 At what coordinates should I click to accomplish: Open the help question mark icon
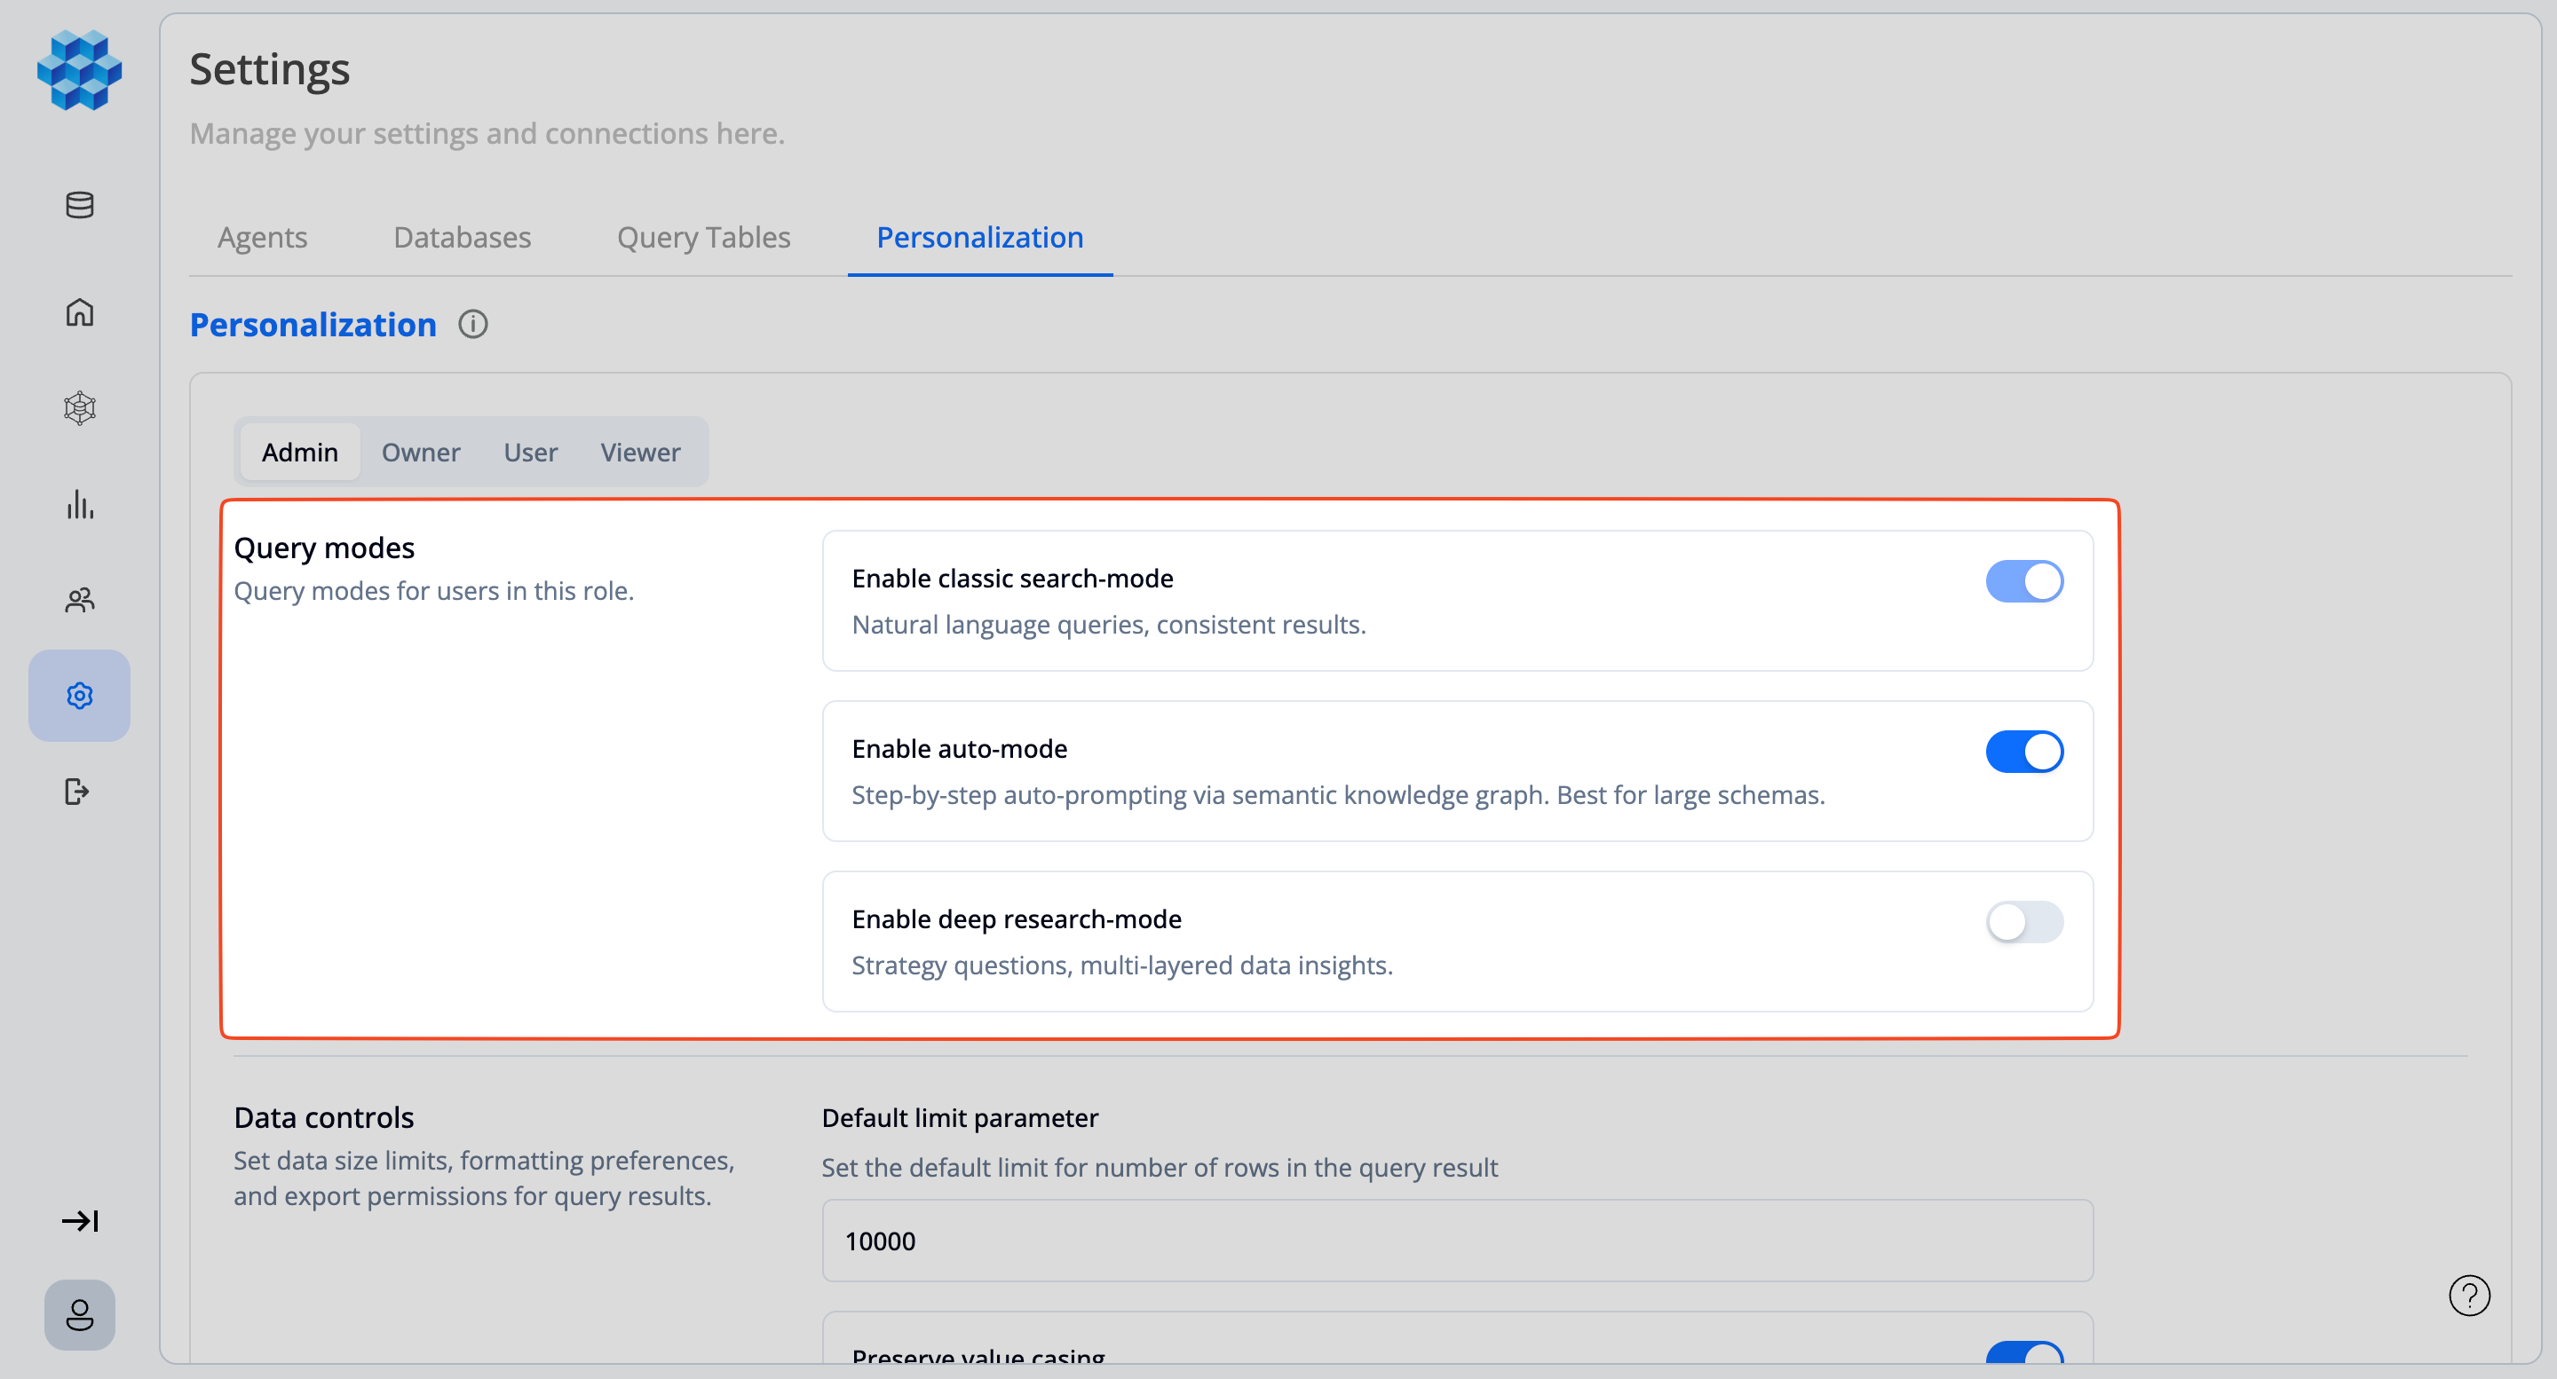point(2468,1295)
